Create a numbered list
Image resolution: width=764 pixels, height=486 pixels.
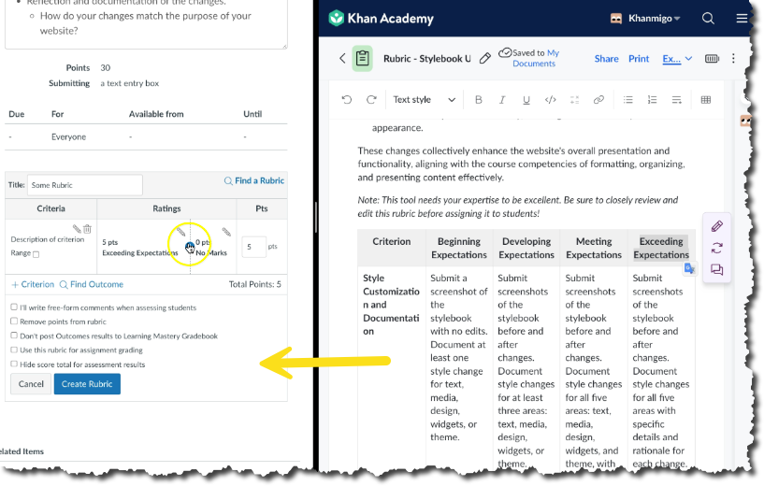(x=652, y=100)
